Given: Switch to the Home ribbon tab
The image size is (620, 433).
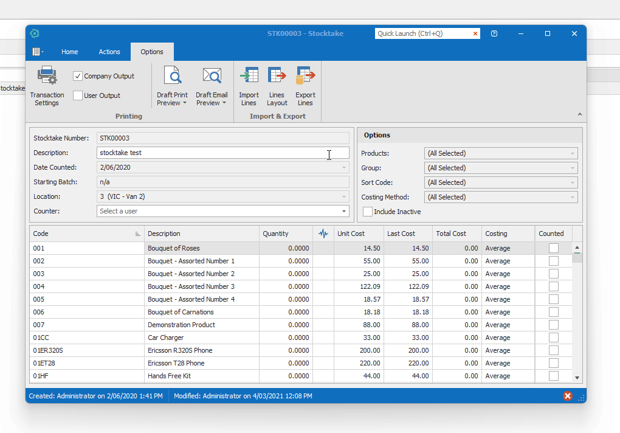Looking at the screenshot, I should point(70,52).
